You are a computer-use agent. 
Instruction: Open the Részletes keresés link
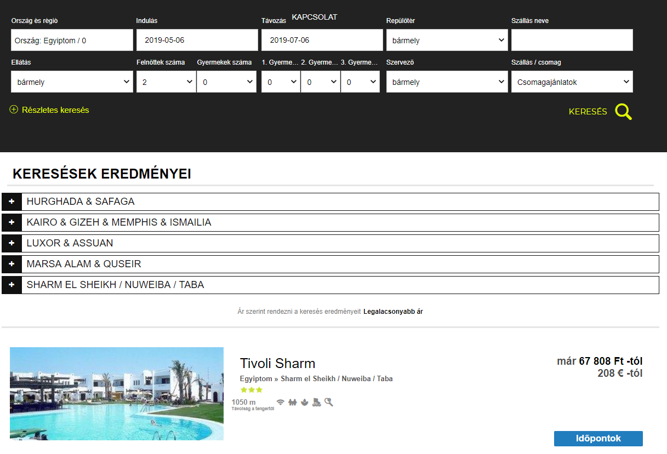[x=55, y=110]
